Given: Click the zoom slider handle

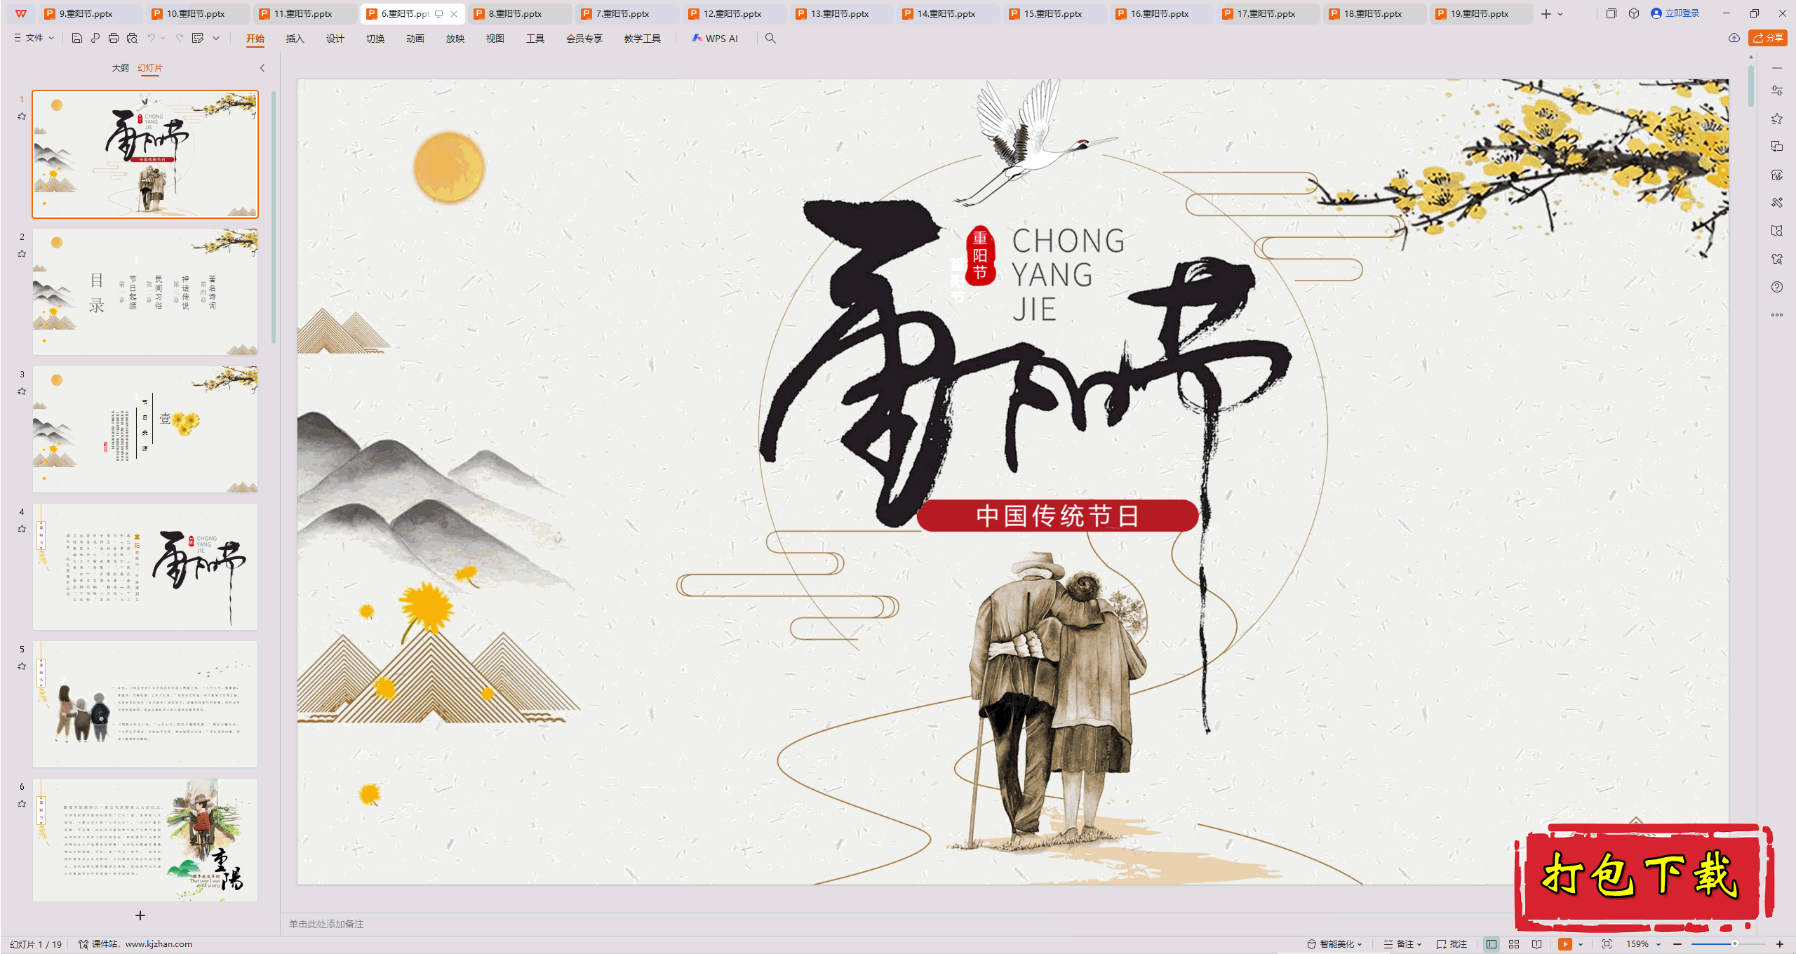Looking at the screenshot, I should tap(1734, 944).
